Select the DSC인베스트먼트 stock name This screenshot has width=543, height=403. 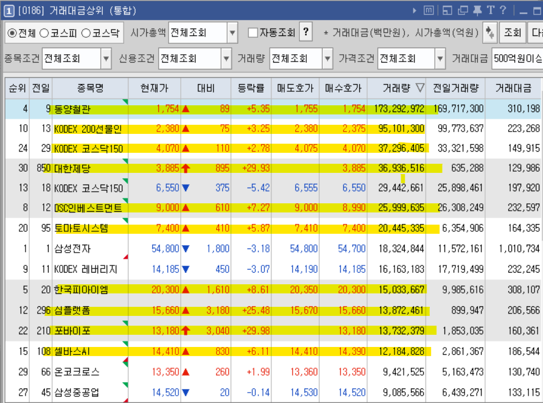click(x=88, y=208)
